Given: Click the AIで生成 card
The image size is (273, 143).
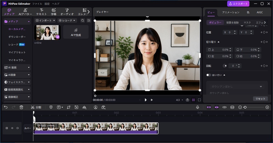Looking at the screenshot, I should (76, 32).
